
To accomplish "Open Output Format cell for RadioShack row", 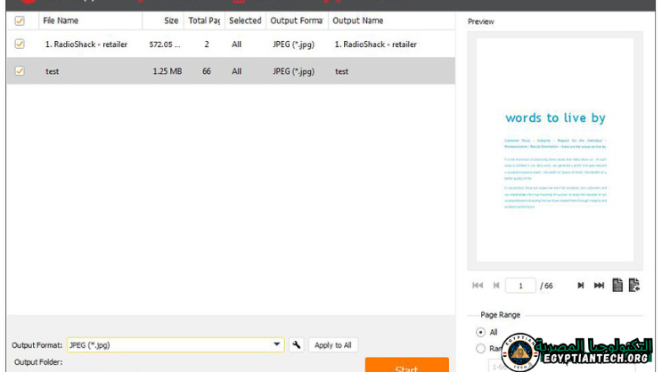I will click(x=296, y=44).
